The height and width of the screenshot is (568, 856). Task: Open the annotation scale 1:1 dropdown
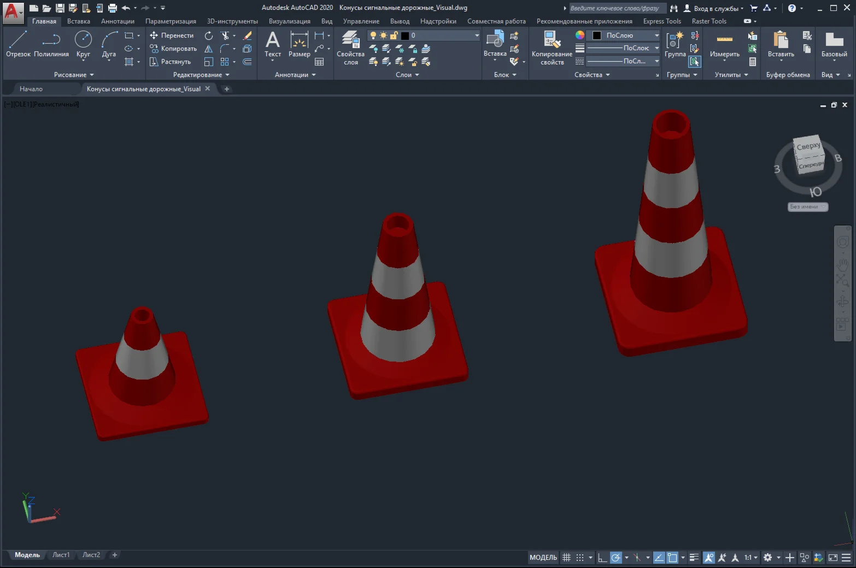tap(751, 558)
